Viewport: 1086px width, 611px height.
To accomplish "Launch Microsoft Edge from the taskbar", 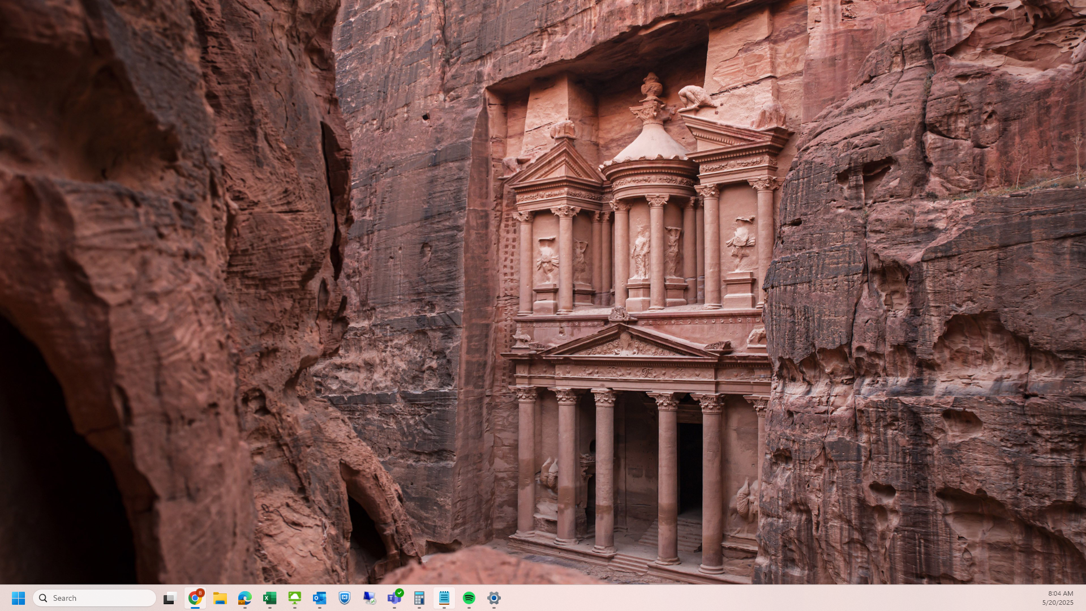I will pyautogui.click(x=245, y=598).
